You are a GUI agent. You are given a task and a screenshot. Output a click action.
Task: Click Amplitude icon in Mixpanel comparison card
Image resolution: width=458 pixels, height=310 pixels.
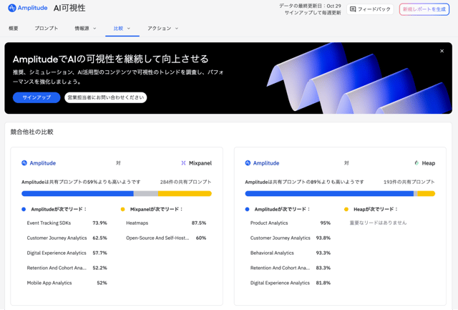click(x=24, y=163)
